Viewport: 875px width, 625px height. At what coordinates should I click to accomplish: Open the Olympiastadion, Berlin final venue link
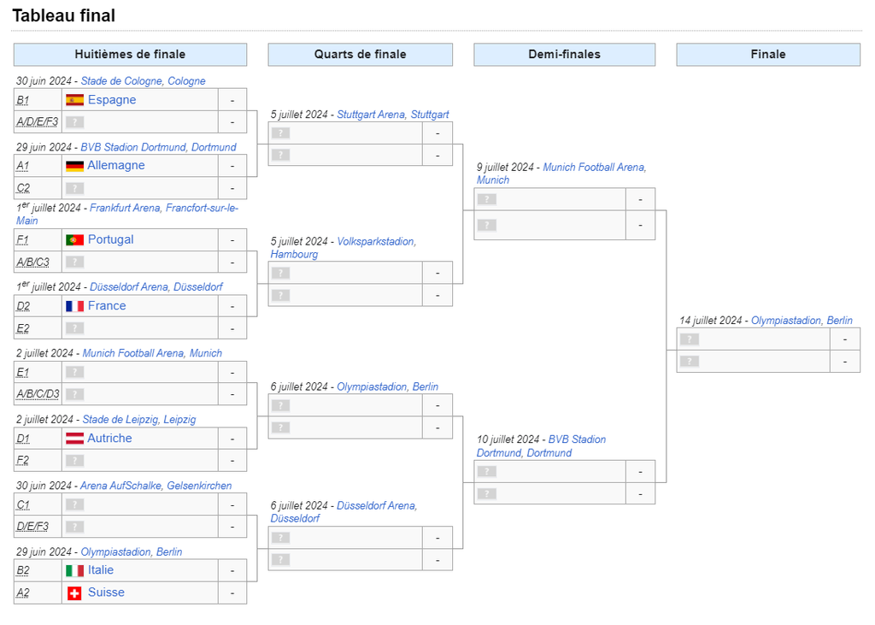tap(802, 321)
